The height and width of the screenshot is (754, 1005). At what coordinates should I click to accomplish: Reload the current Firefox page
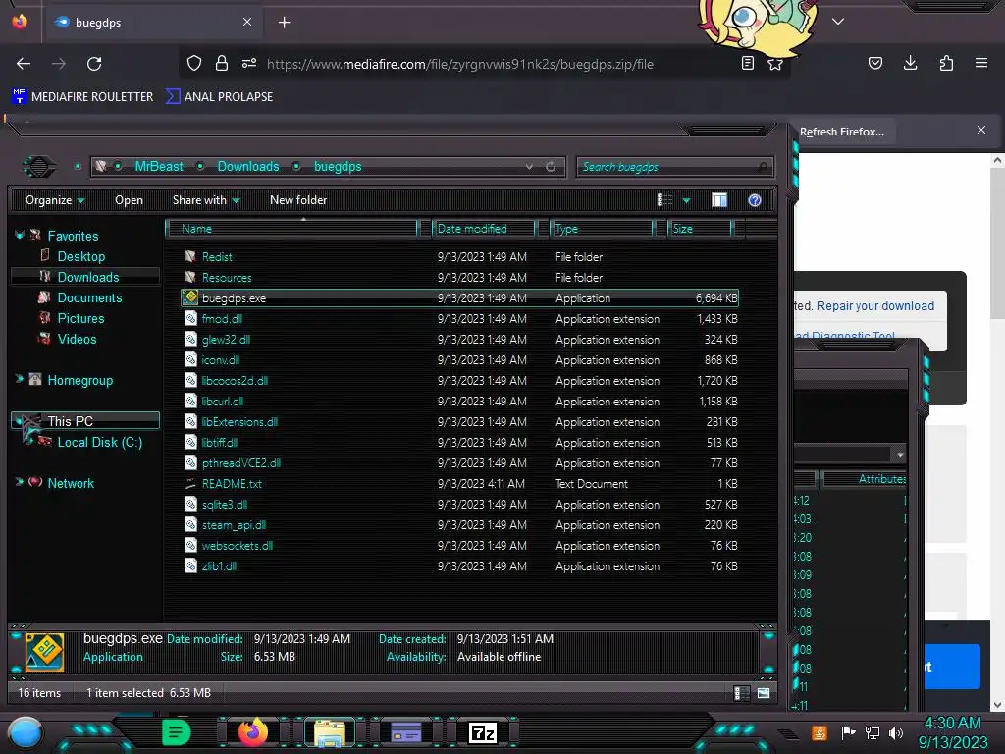click(x=94, y=64)
